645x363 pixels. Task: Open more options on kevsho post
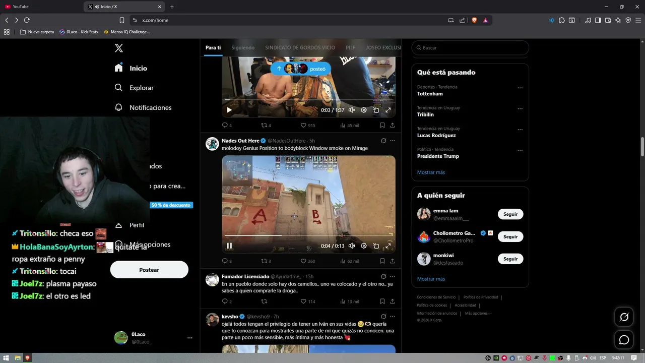click(x=393, y=317)
